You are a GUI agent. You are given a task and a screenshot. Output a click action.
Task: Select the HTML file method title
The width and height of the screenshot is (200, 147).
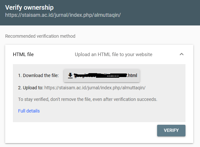23,54
